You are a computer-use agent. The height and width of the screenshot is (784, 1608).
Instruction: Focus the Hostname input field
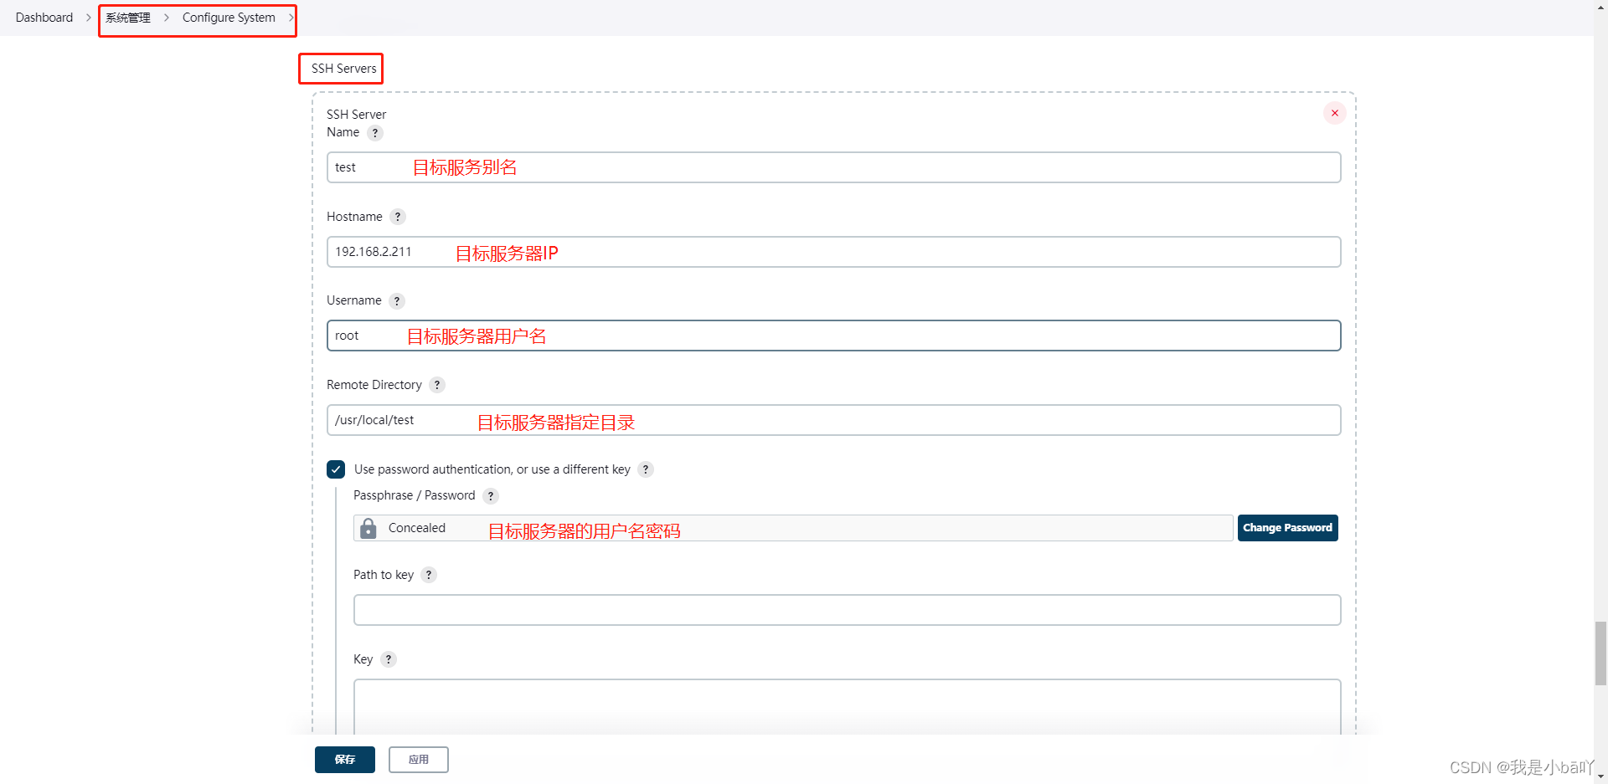[x=833, y=252]
